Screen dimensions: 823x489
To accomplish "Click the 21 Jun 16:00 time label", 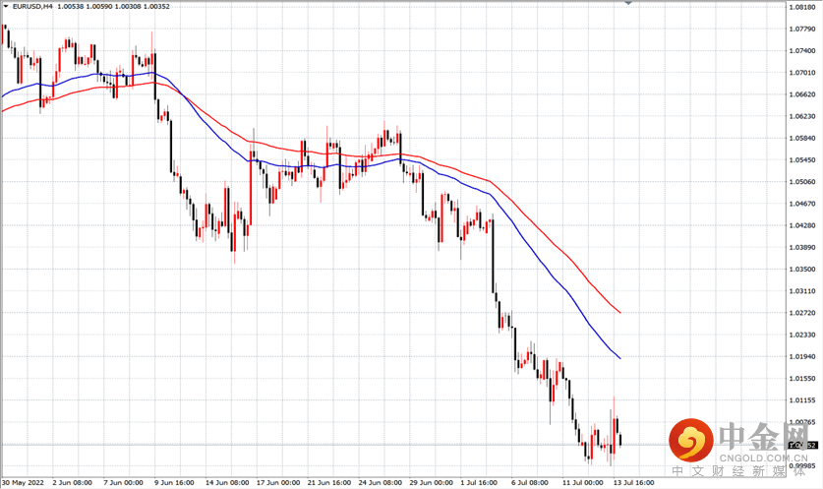I will (329, 482).
